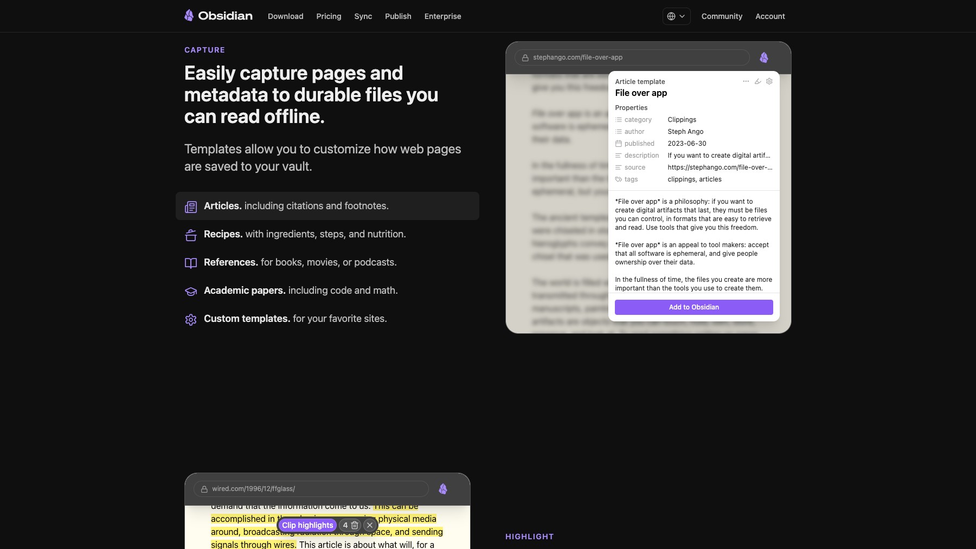Activate the clipper highlighter icon
The image size is (976, 549).
click(x=757, y=81)
